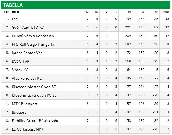
Task: Click the LG column header
Action: tap(129, 12)
